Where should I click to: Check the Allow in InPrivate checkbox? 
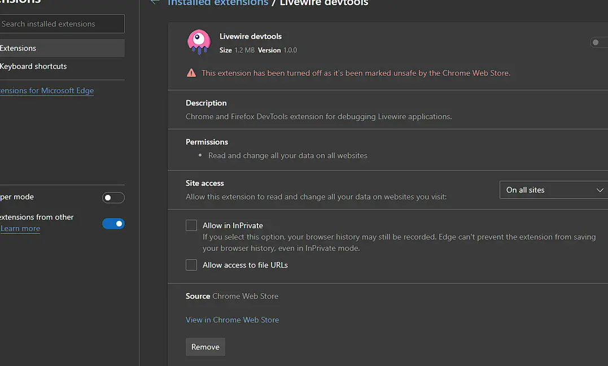[x=191, y=225]
